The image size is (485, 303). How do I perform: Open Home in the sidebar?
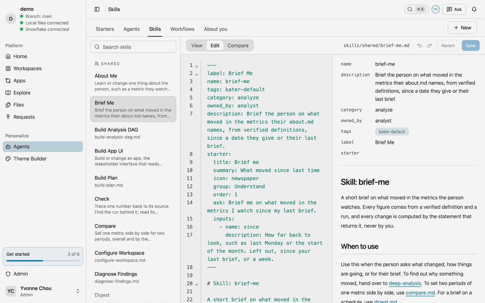pos(43,56)
